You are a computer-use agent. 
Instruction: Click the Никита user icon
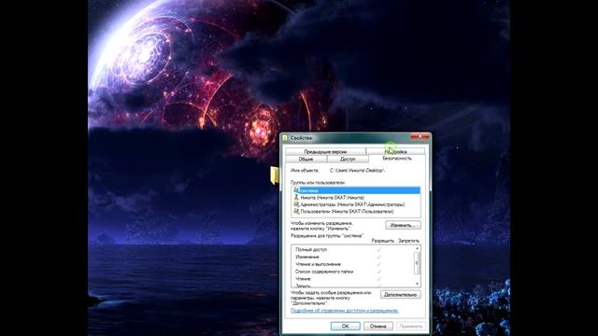tap(296, 197)
